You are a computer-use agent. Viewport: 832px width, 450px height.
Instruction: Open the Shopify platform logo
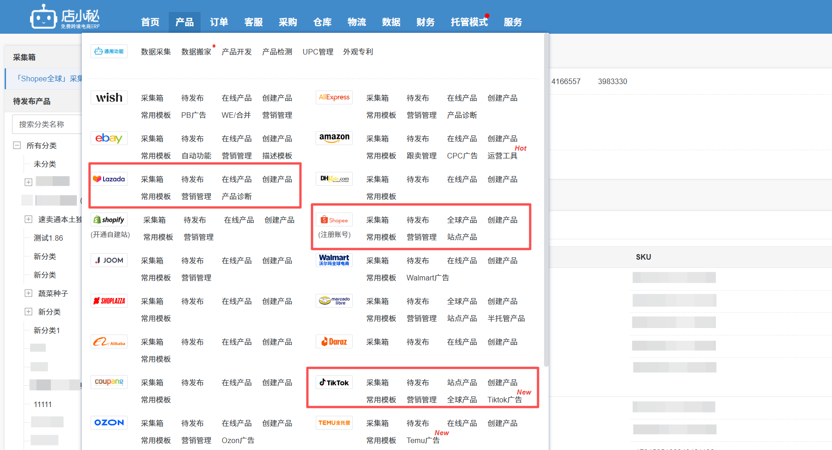click(109, 219)
